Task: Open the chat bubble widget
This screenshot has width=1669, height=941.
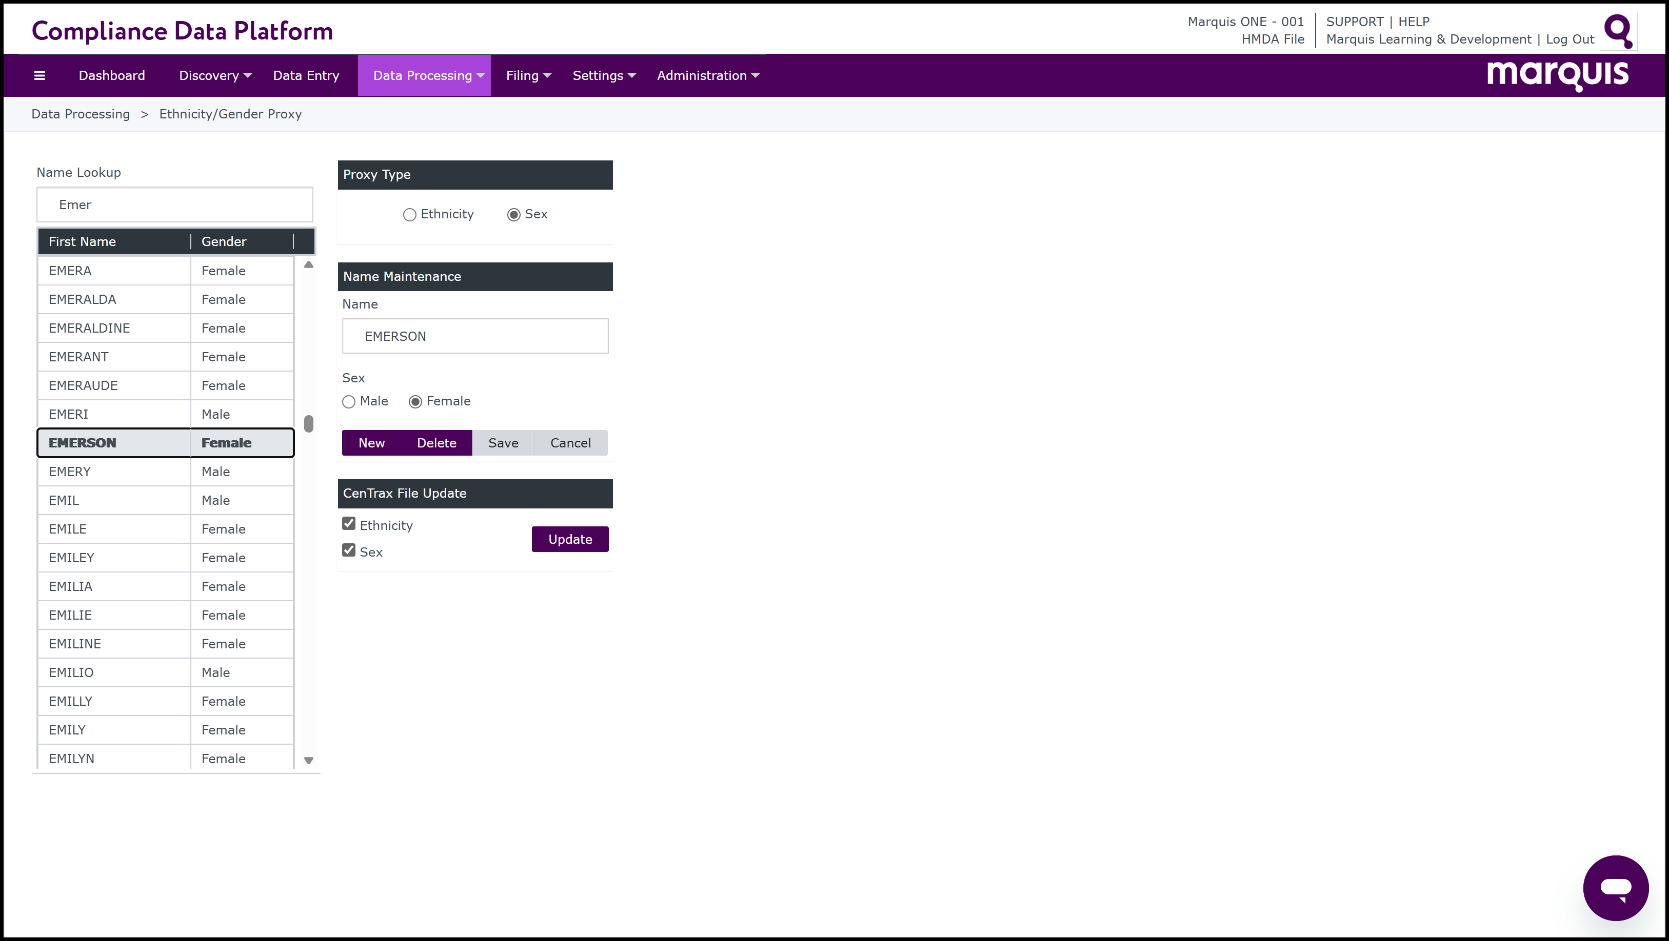Action: click(1615, 887)
